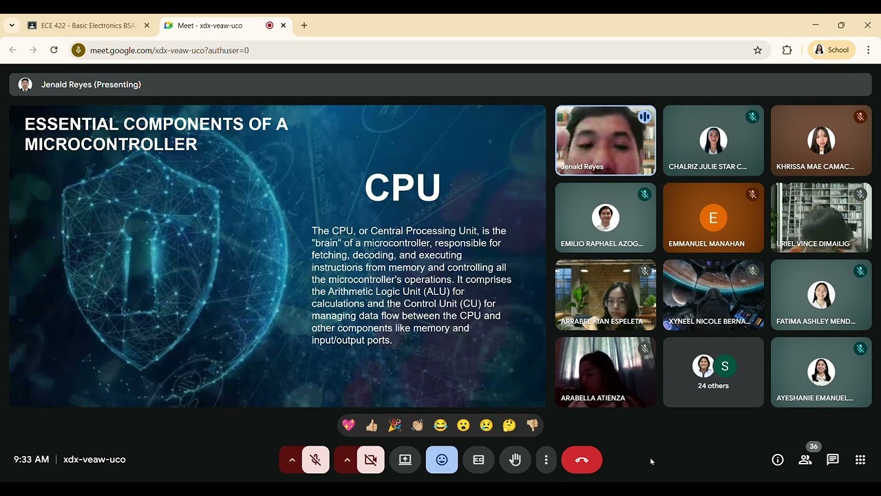The image size is (881, 496).
Task: Open the activities grid icon
Action: (x=860, y=459)
